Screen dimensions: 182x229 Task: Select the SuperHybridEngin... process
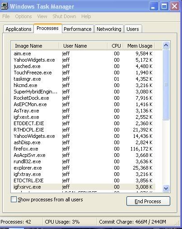84,92
